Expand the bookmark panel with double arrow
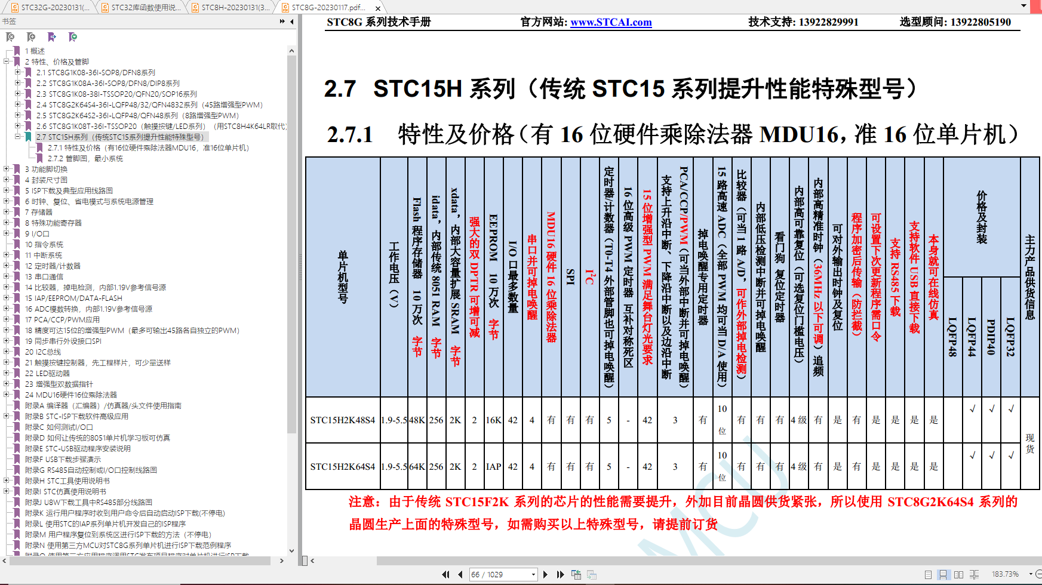 click(x=282, y=21)
